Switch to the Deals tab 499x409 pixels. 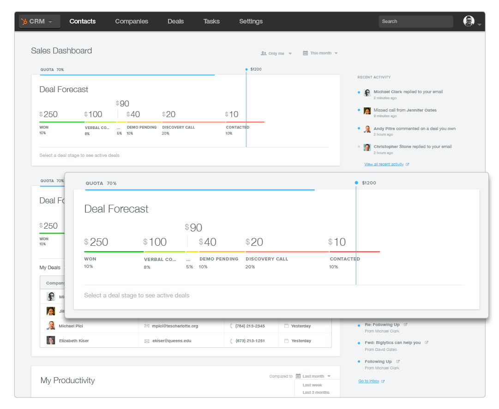pyautogui.click(x=175, y=21)
